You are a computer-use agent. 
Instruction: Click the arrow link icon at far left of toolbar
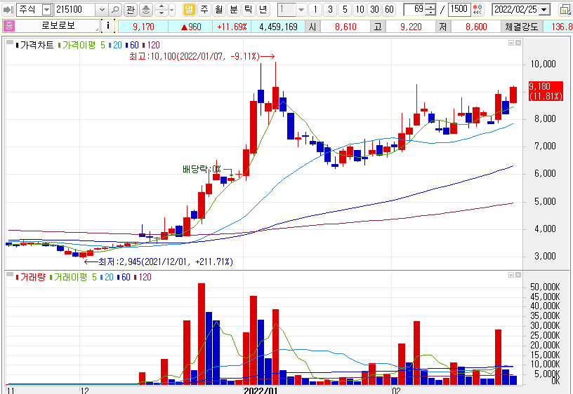pos(8,10)
